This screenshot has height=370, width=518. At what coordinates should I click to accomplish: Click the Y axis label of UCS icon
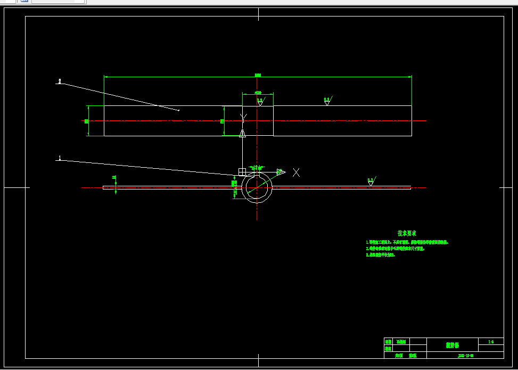[243, 117]
